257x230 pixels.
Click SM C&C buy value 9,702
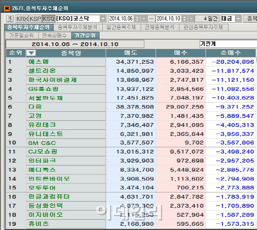tap(194, 143)
